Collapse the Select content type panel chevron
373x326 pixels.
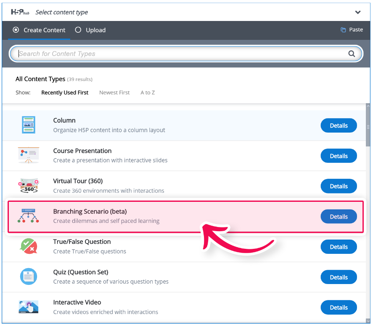[x=358, y=12]
